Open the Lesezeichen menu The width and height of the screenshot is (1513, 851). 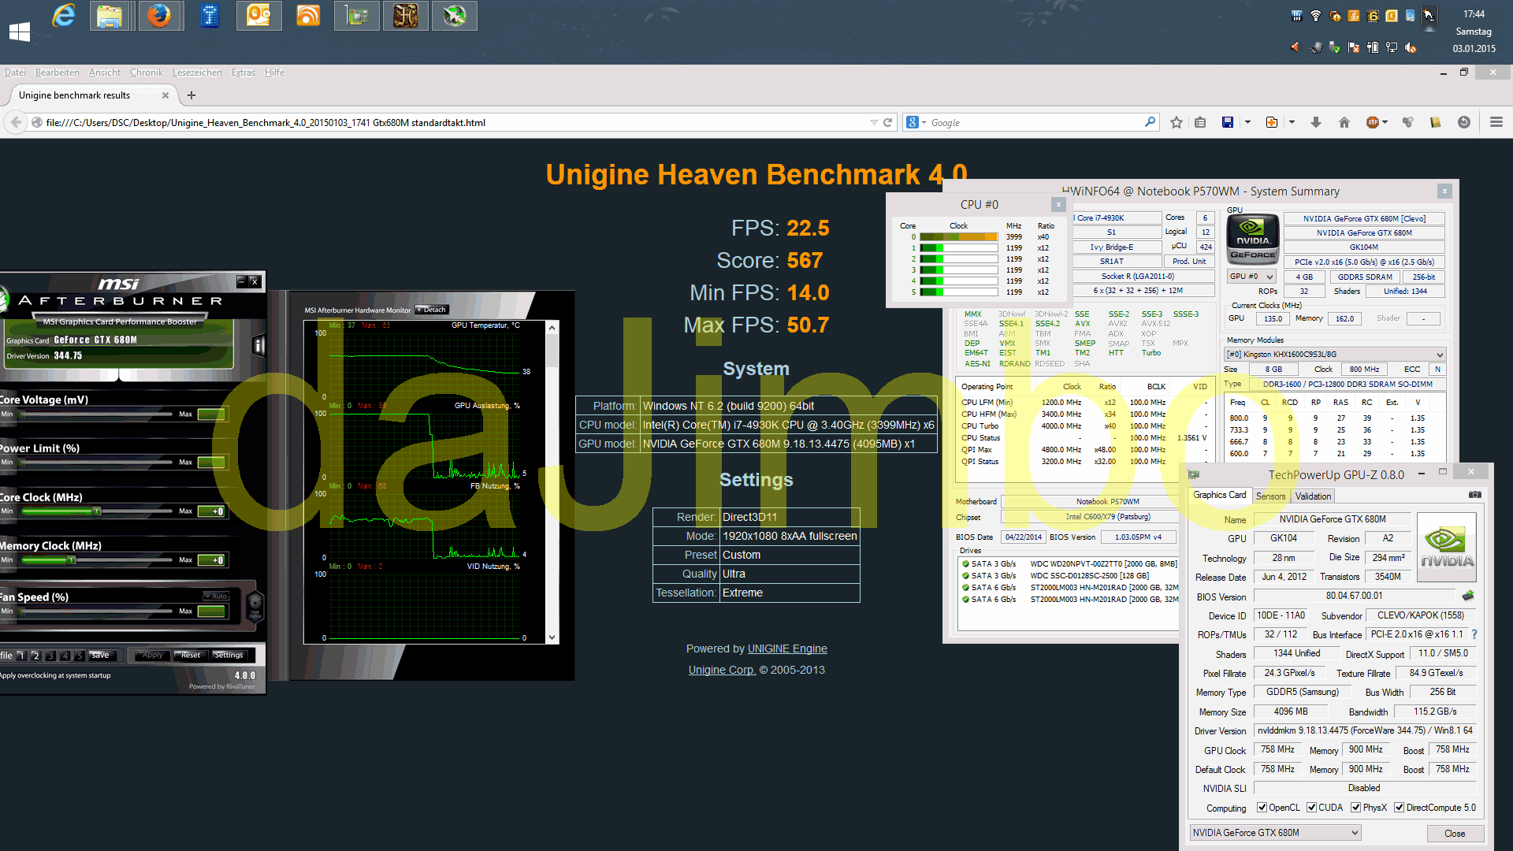pos(197,72)
